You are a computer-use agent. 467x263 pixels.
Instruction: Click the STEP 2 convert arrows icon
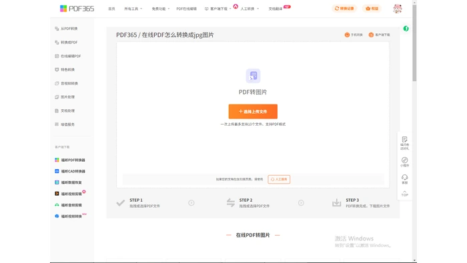pyautogui.click(x=231, y=202)
